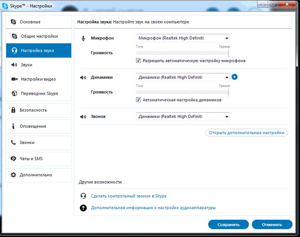Open Сделать контрольный звонок в Skype link

pyautogui.click(x=129, y=196)
